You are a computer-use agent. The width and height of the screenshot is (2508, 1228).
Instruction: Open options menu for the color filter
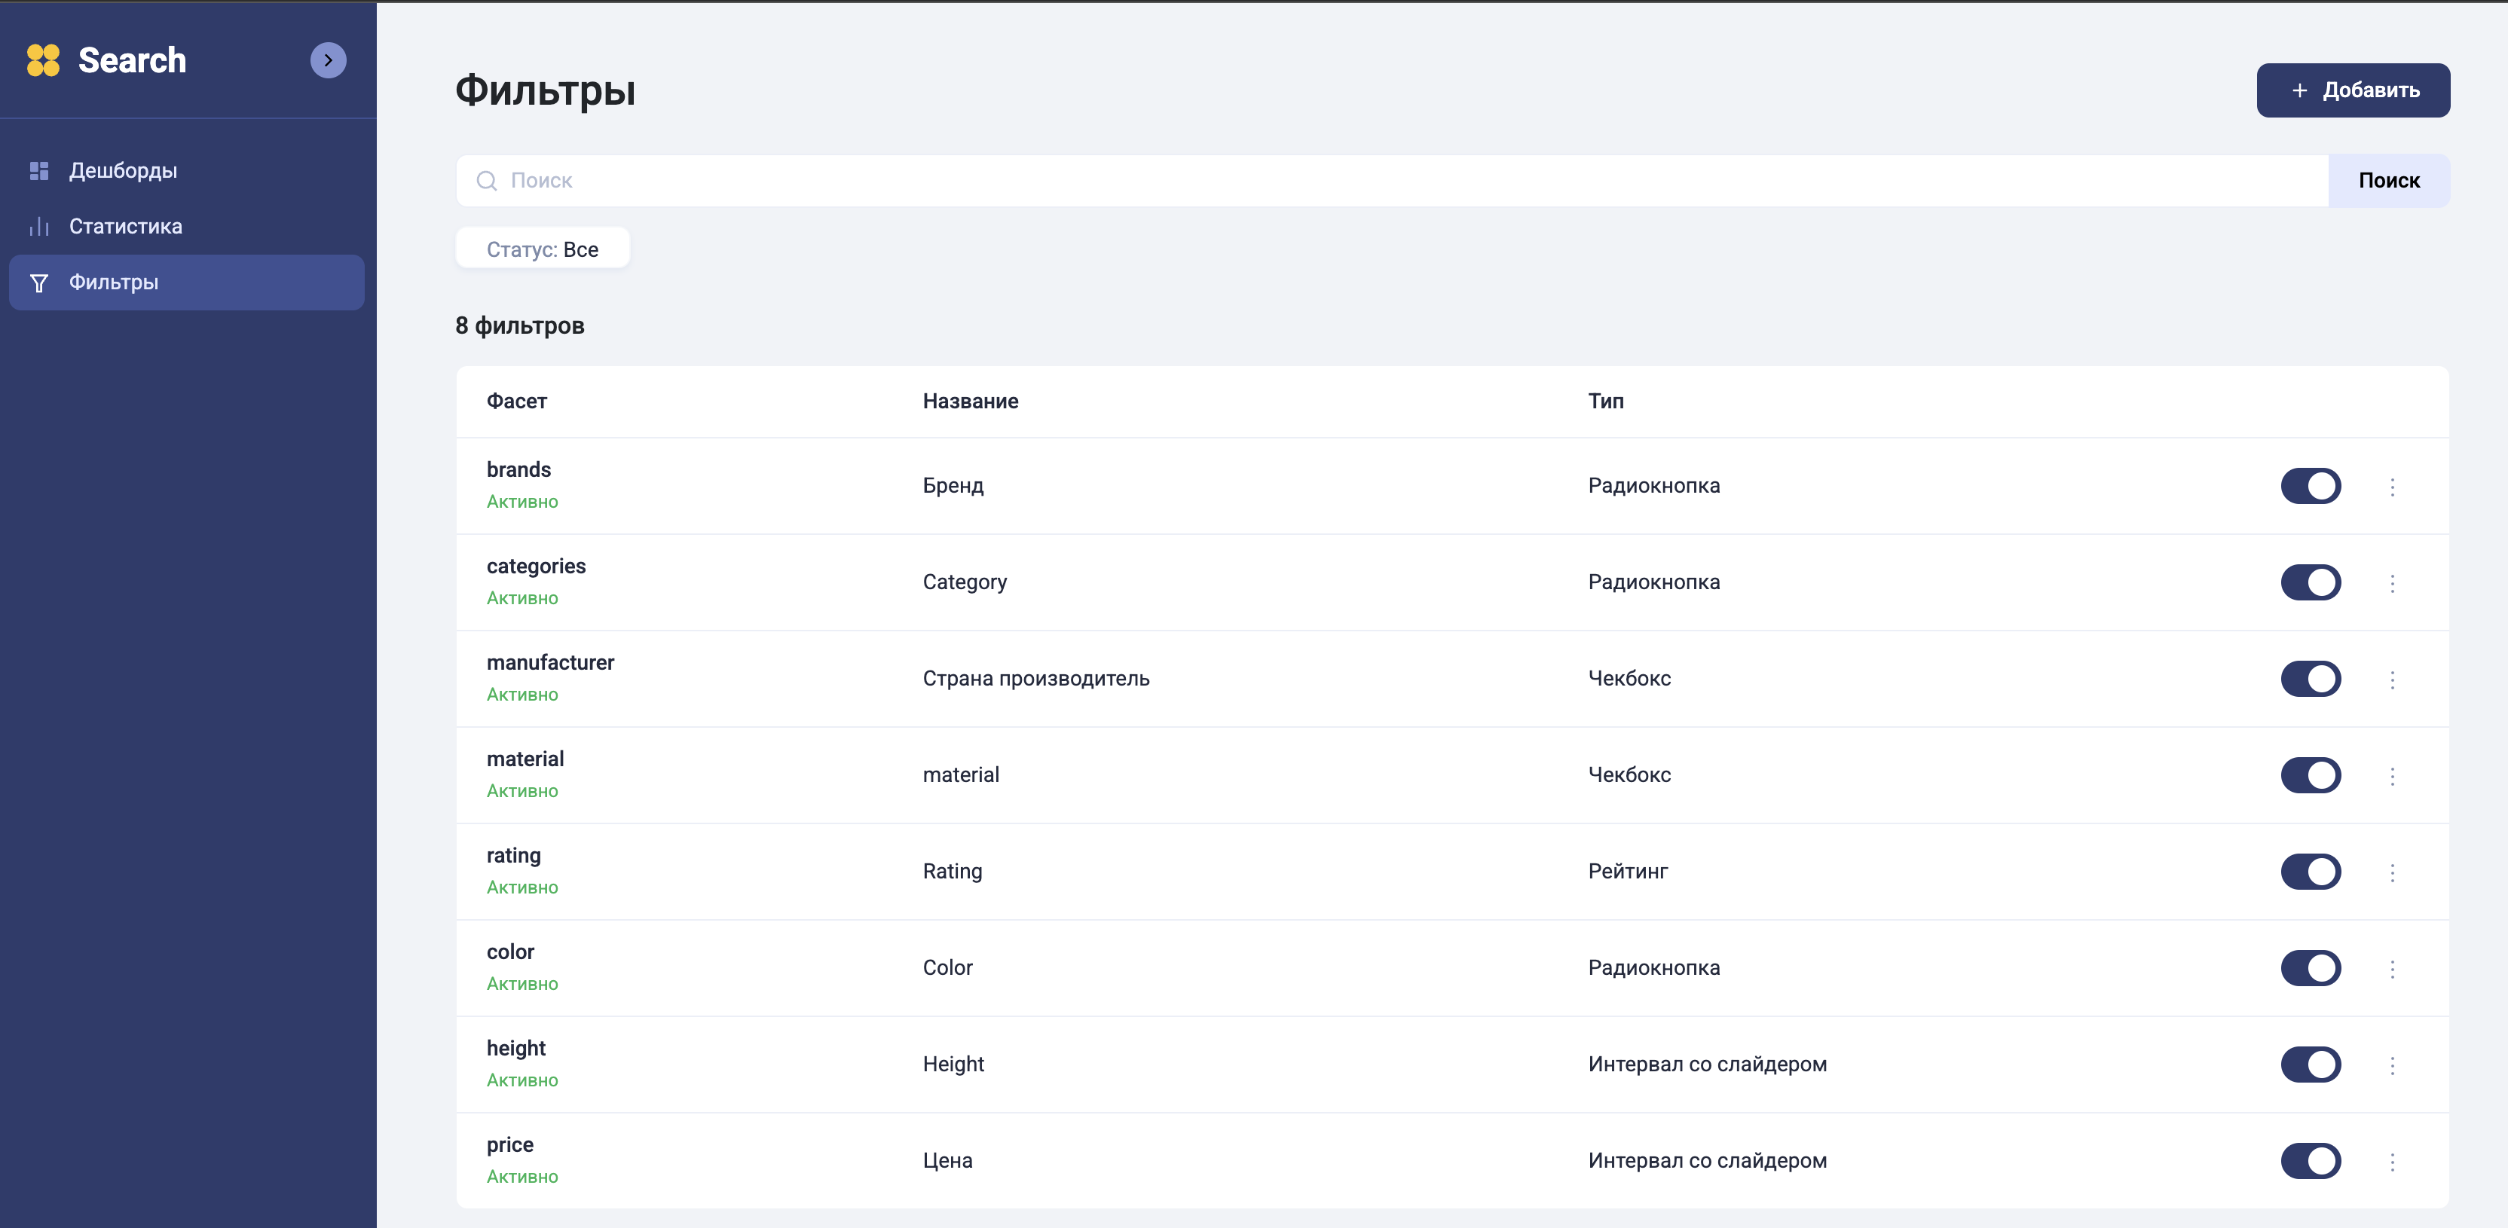coord(2393,968)
